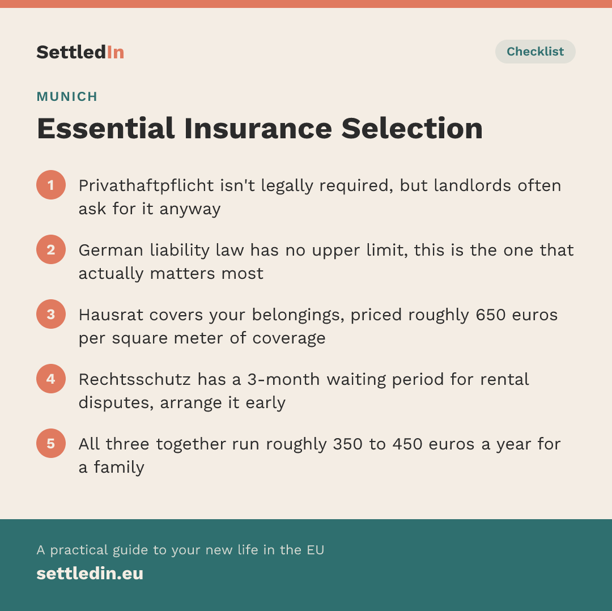Select the All three together cost item
Screen dimensions: 612x611
319,455
